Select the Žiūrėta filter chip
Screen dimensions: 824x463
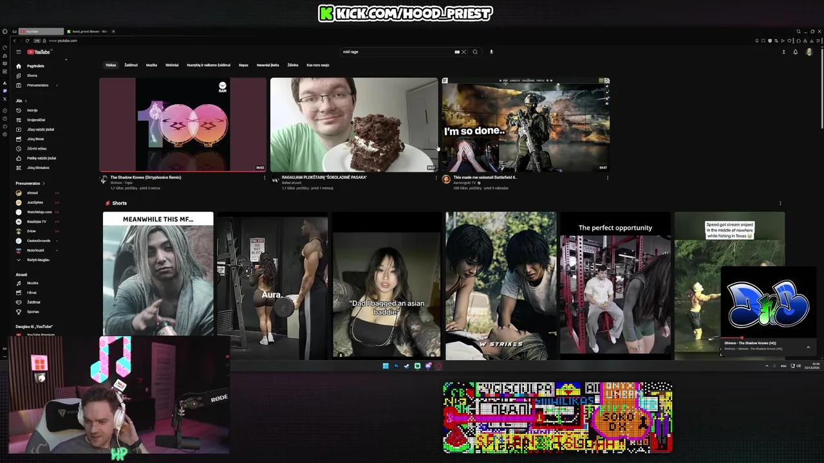click(293, 65)
